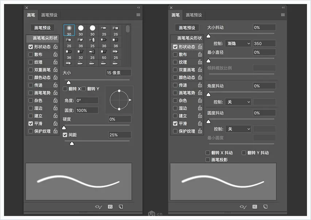Enable 双重画笔 checkbox in right panel

tap(175, 70)
